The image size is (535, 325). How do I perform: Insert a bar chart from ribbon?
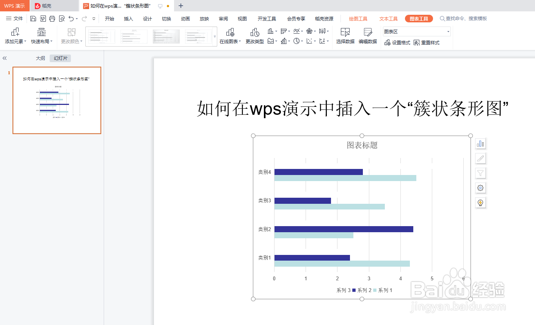(x=283, y=31)
